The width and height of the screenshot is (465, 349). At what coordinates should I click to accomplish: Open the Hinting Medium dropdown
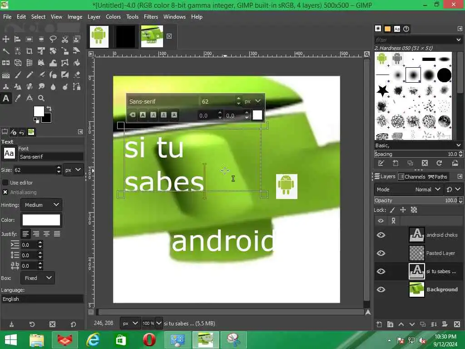pos(41,205)
